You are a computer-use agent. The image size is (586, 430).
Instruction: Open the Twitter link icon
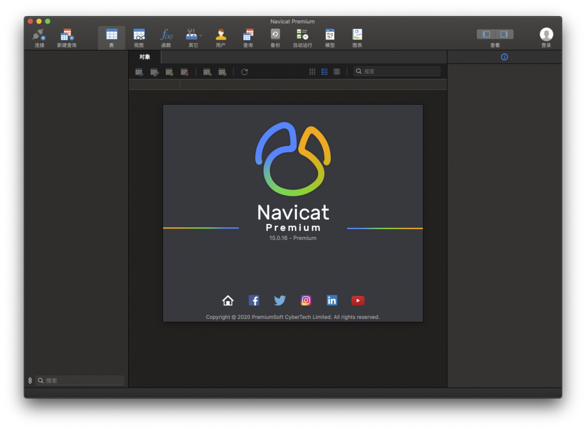(280, 300)
